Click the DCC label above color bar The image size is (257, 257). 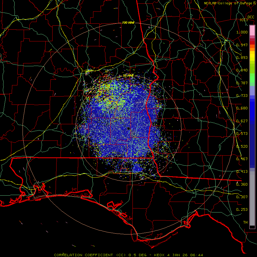coord(251,17)
